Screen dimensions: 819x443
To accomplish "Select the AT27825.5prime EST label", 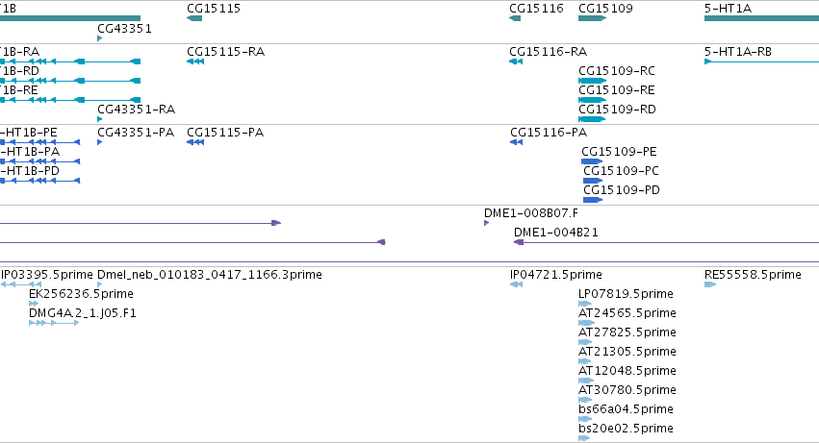I will tap(627, 332).
